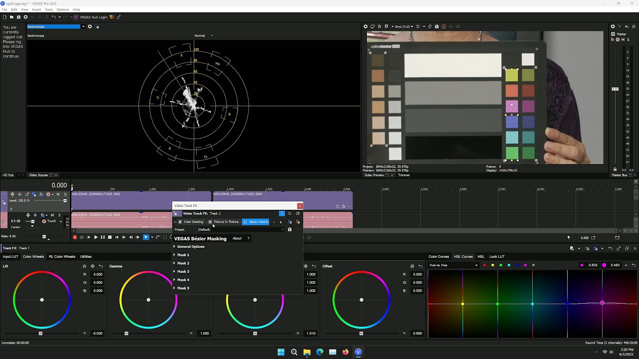Open the Master Bus properties gear icon
The width and height of the screenshot is (639, 359).
(x=613, y=26)
